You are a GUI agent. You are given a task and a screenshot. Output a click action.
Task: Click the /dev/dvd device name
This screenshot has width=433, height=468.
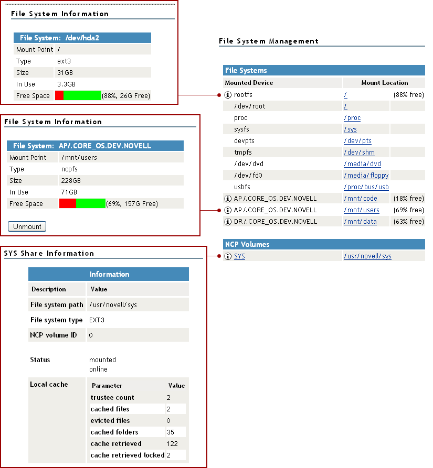[x=249, y=164]
